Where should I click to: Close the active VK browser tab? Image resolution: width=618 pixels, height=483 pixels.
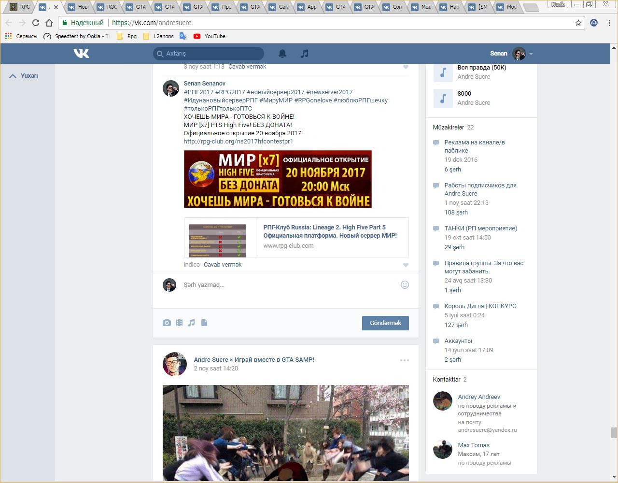tap(56, 7)
